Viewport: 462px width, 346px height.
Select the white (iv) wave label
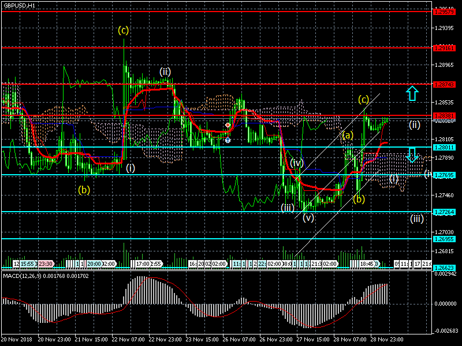(x=297, y=164)
